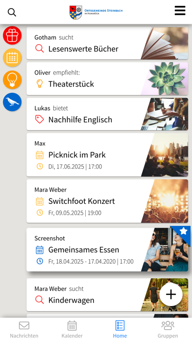
Task: Click the date range Fr, 18.04.2025 - 17.04.2020
Action: [82, 261]
